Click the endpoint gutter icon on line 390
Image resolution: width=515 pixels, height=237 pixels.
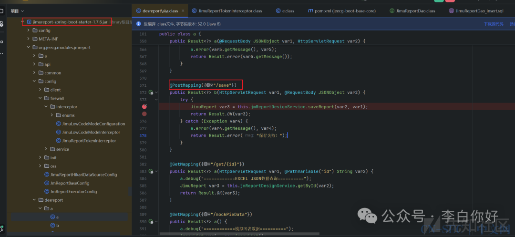click(x=151, y=222)
